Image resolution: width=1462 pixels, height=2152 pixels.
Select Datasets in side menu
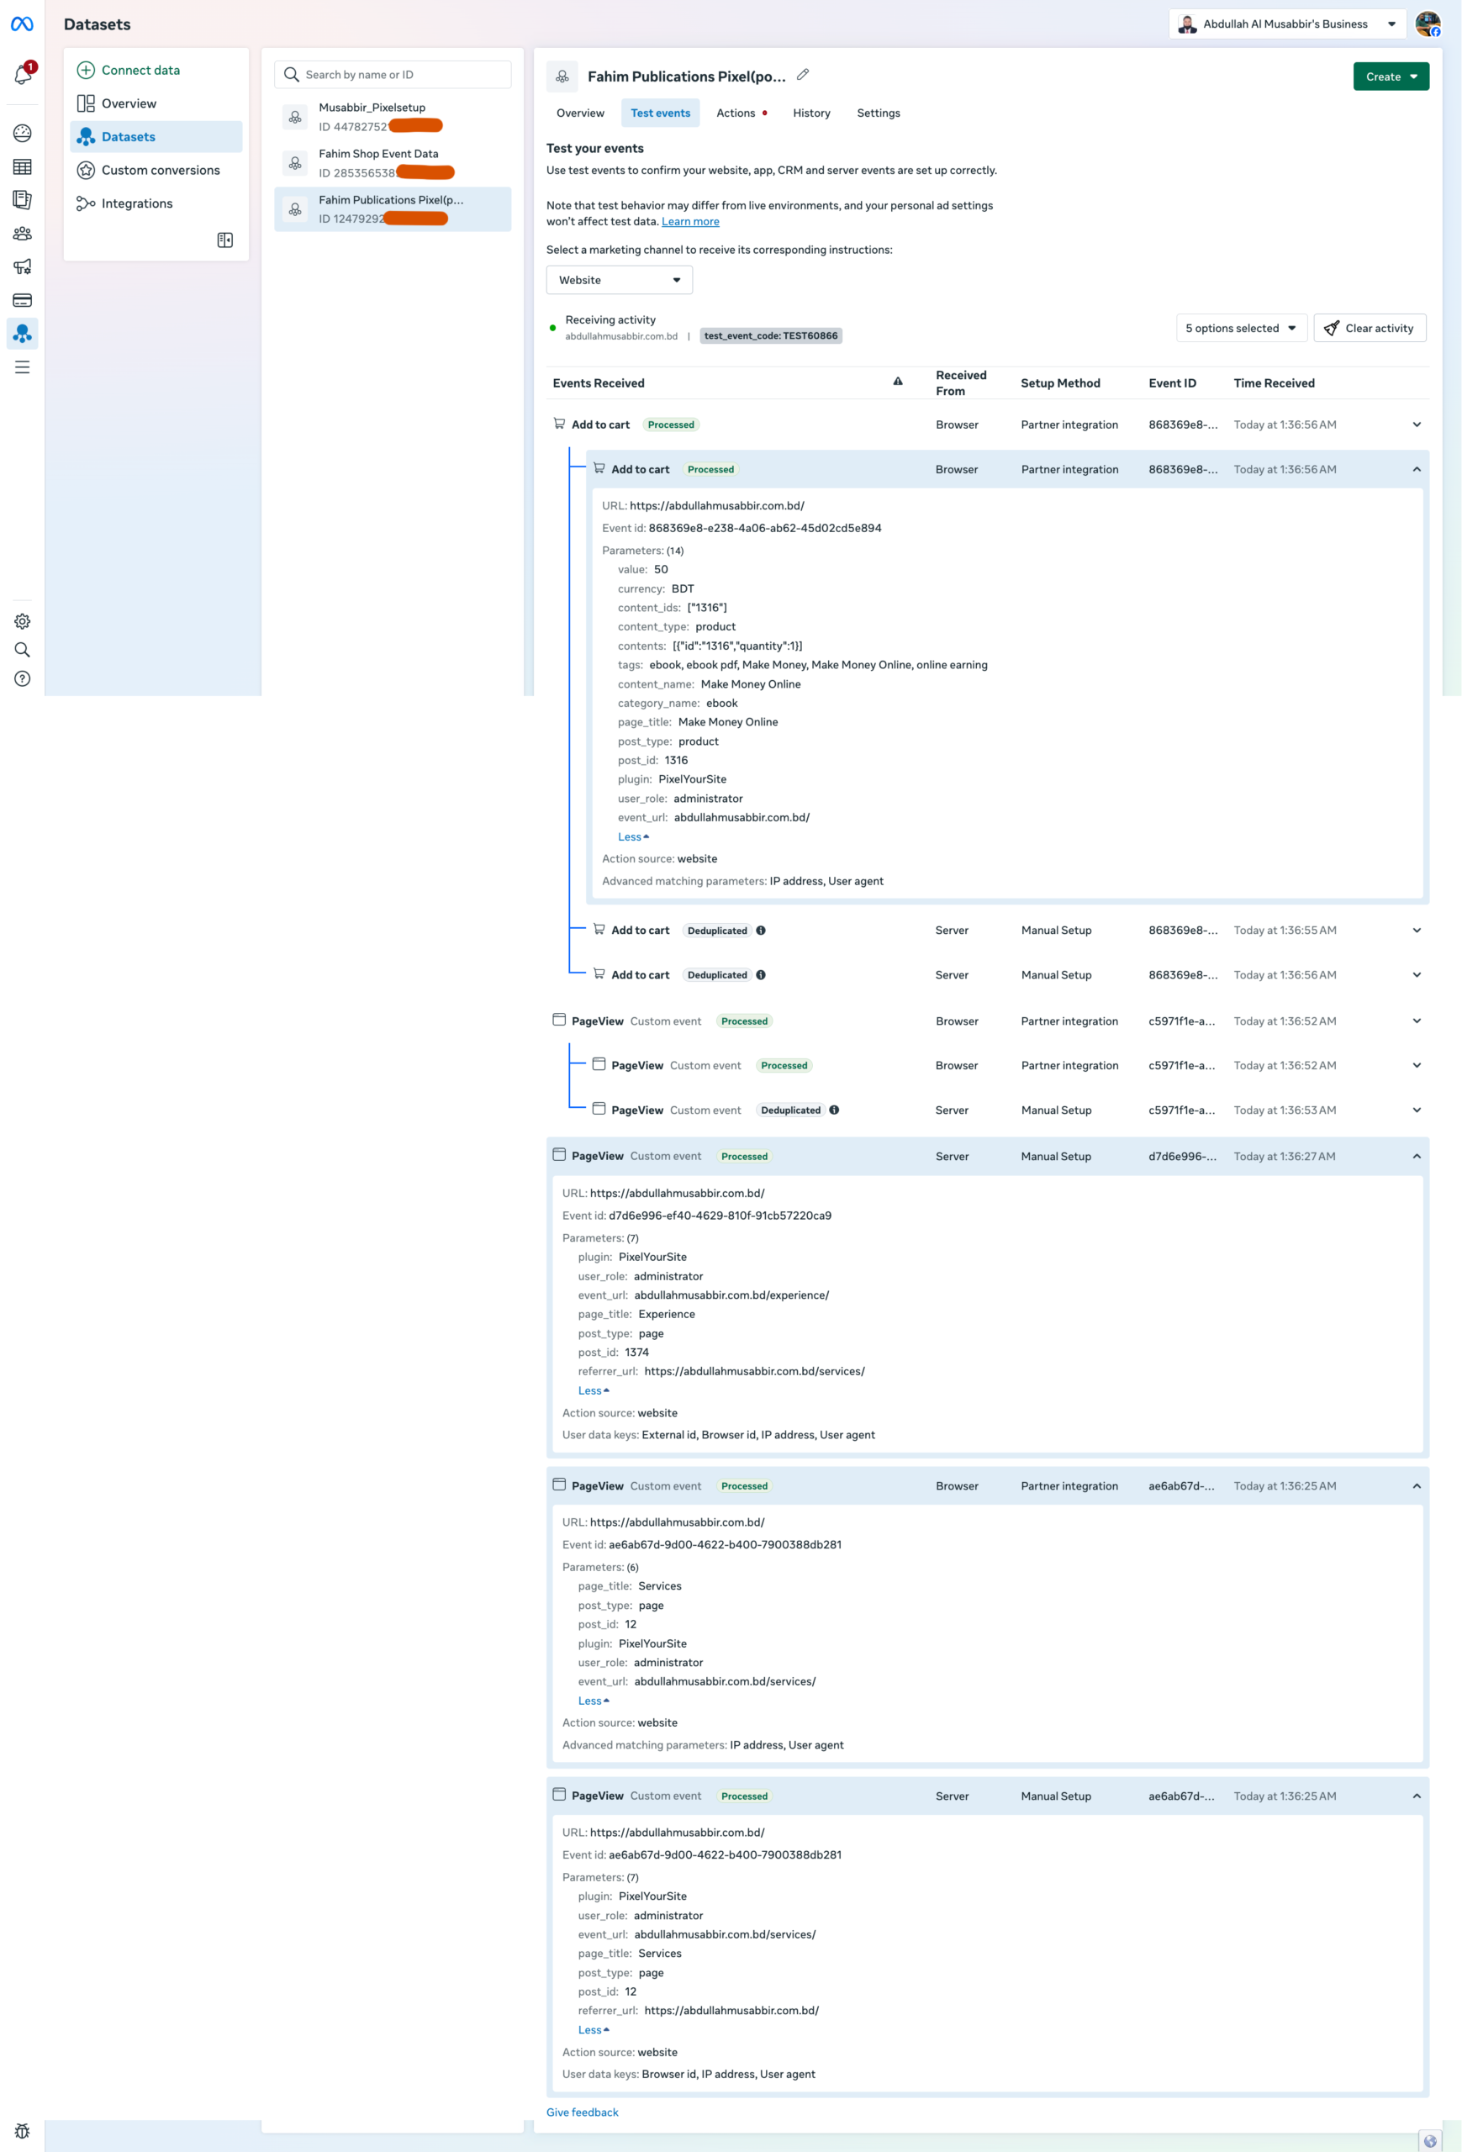[x=156, y=137]
